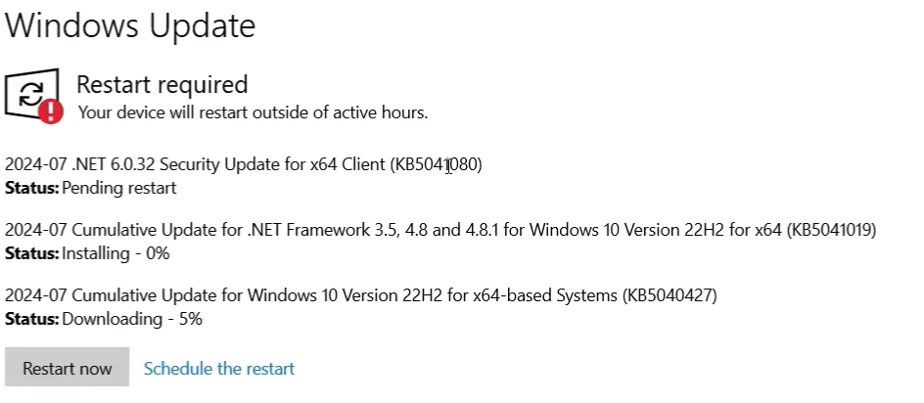Click the Windows Update restart arrows icon
The height and width of the screenshot is (403, 924).
(x=30, y=92)
